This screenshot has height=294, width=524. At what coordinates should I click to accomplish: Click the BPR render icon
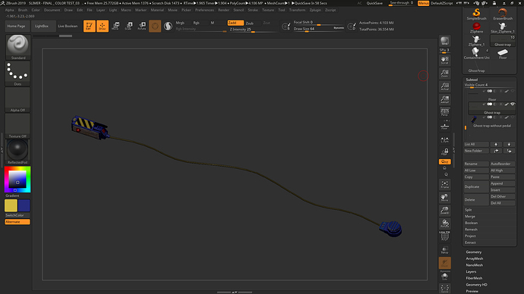pos(444,41)
